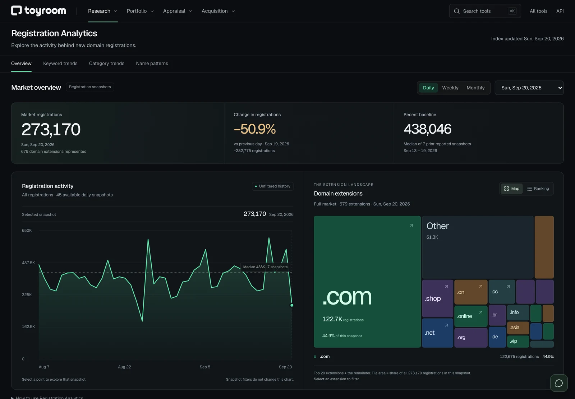This screenshot has width=575, height=399.
Task: Select the .br treemap tile
Action: pos(497,315)
